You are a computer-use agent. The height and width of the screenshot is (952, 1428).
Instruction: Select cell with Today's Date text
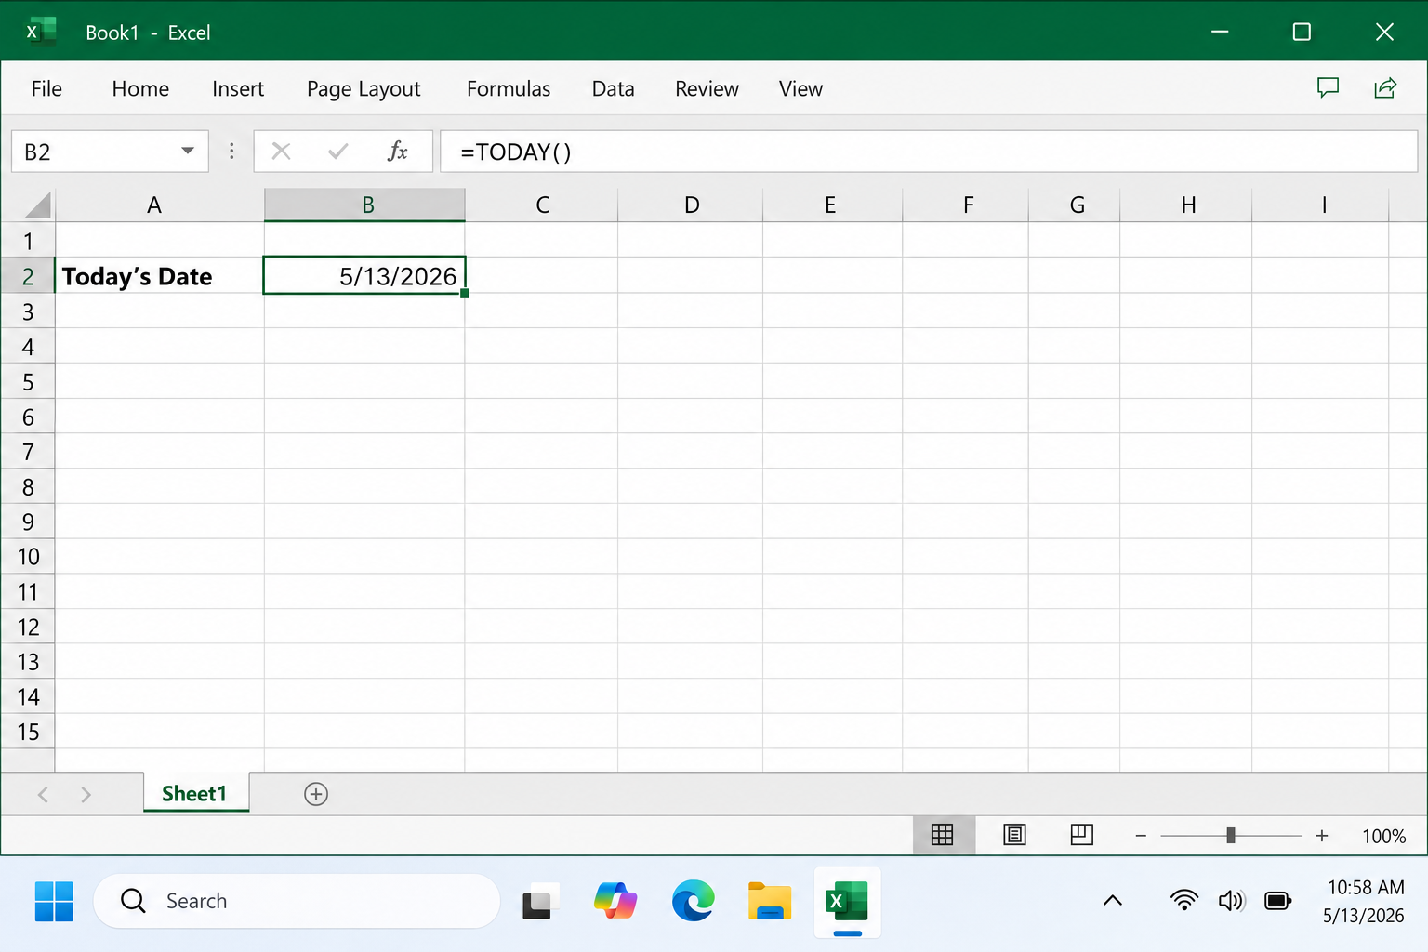(160, 276)
